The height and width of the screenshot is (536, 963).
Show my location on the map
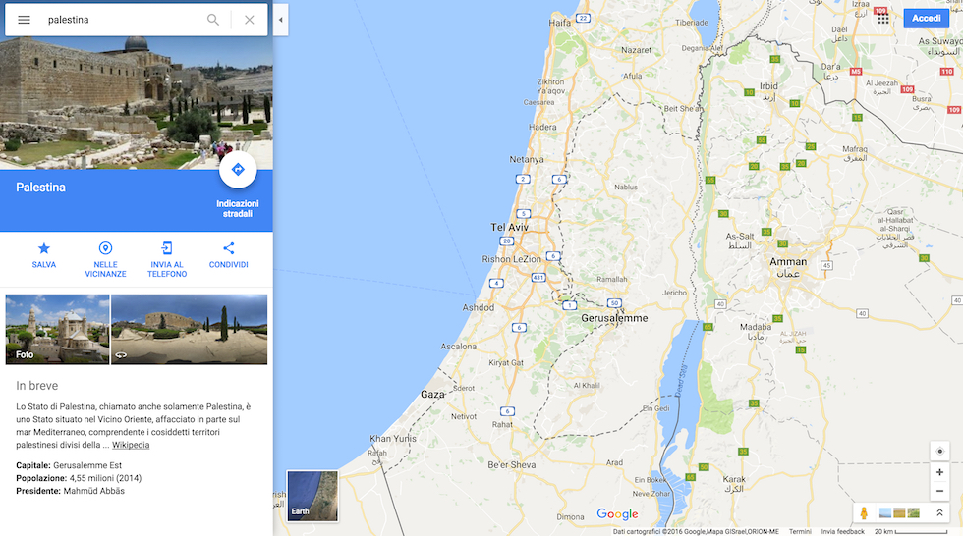tap(939, 452)
